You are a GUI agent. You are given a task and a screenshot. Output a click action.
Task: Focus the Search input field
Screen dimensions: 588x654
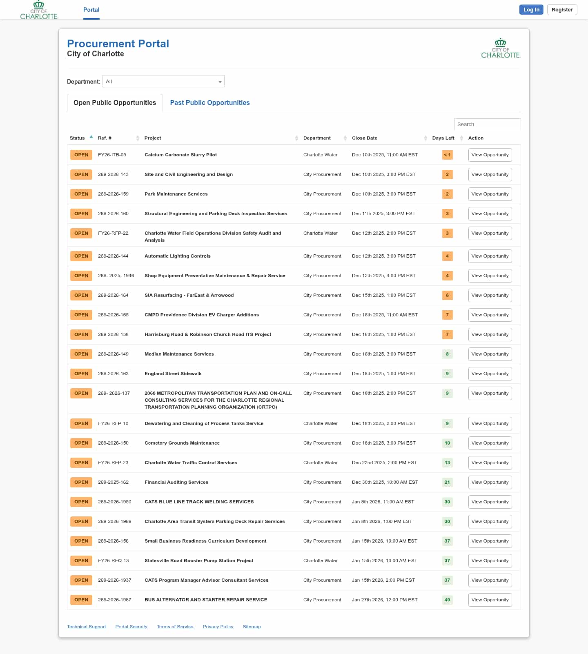(488, 125)
